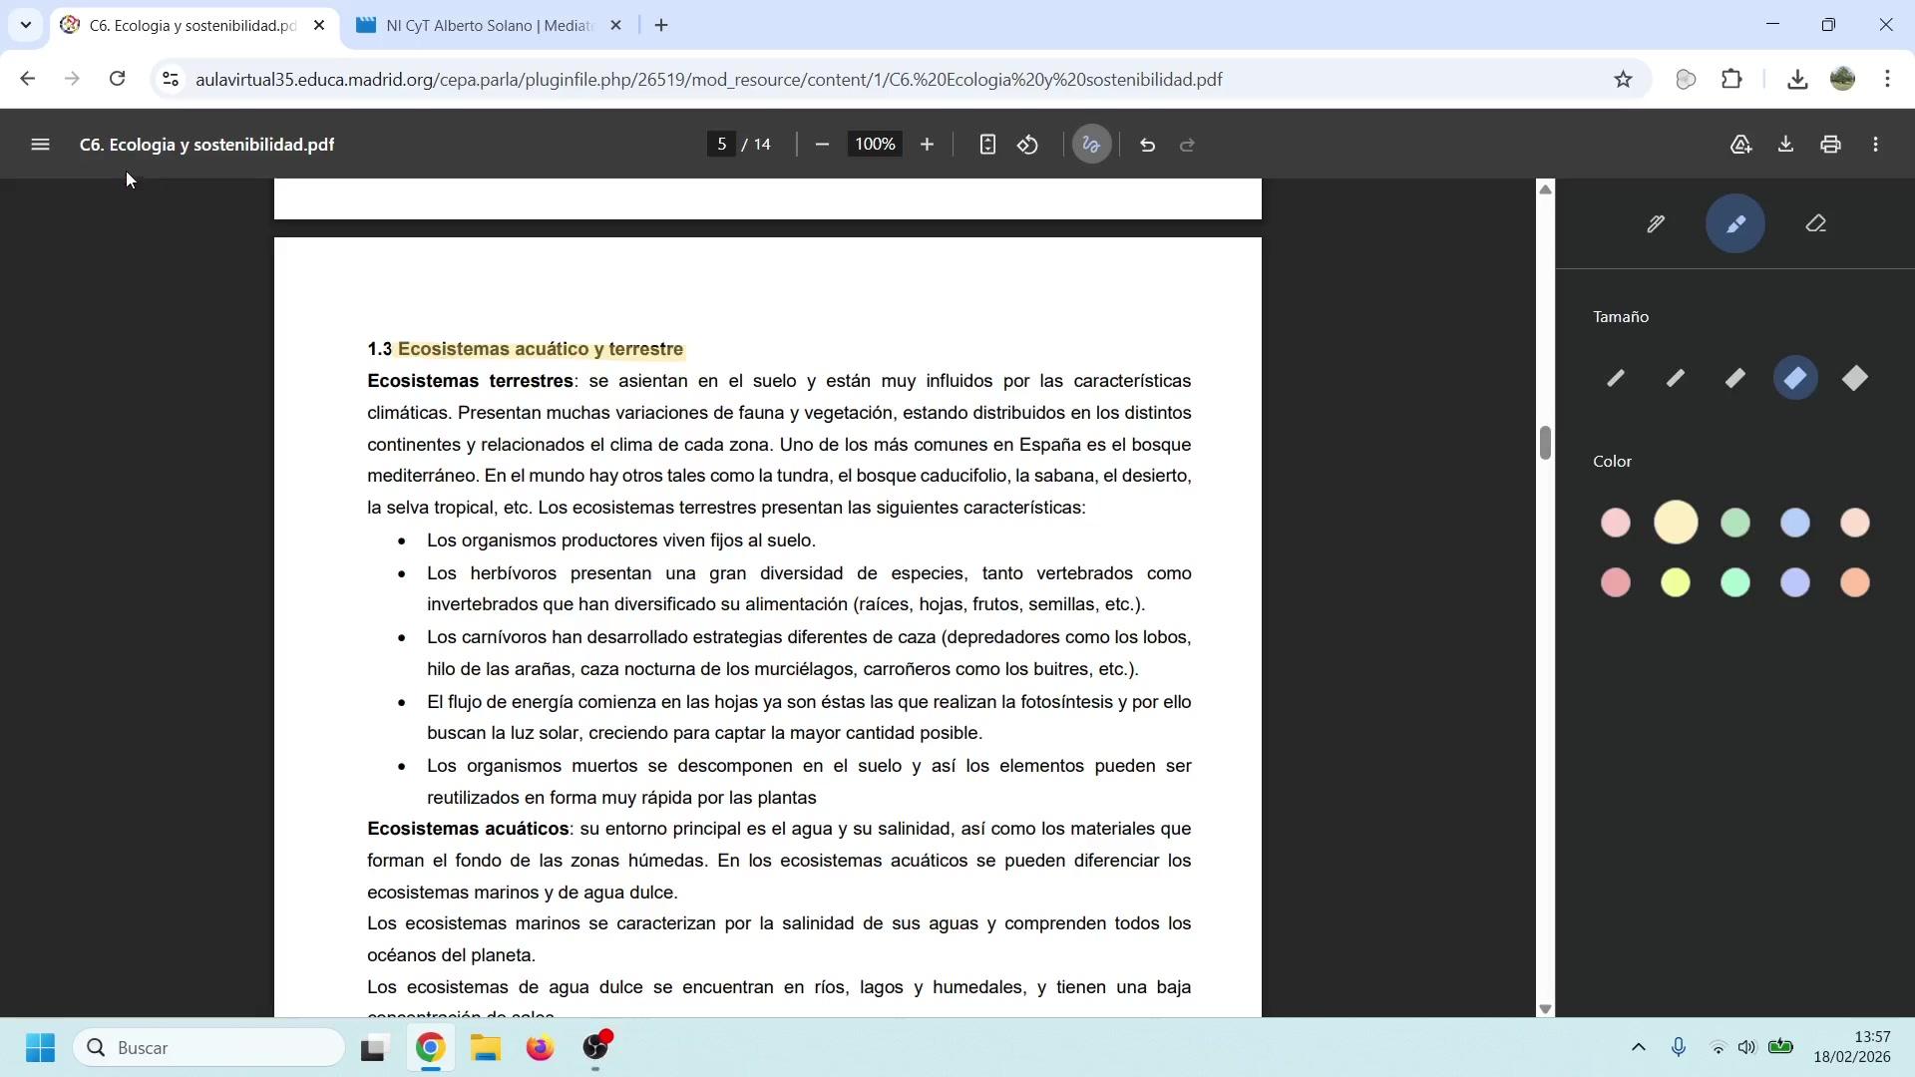Toggle the annotation drawing mode
1915x1077 pixels.
coord(1091,145)
